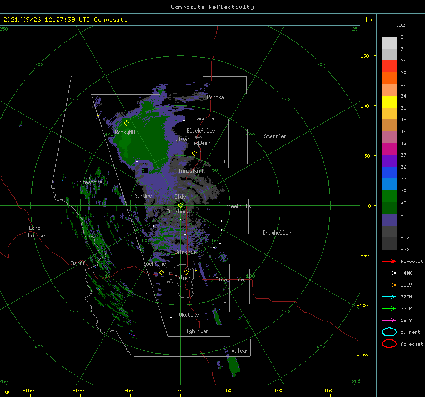Viewport: 425px width, 397px height.
Task: Click the -150 tick on bottom axis
Action: pos(28,390)
